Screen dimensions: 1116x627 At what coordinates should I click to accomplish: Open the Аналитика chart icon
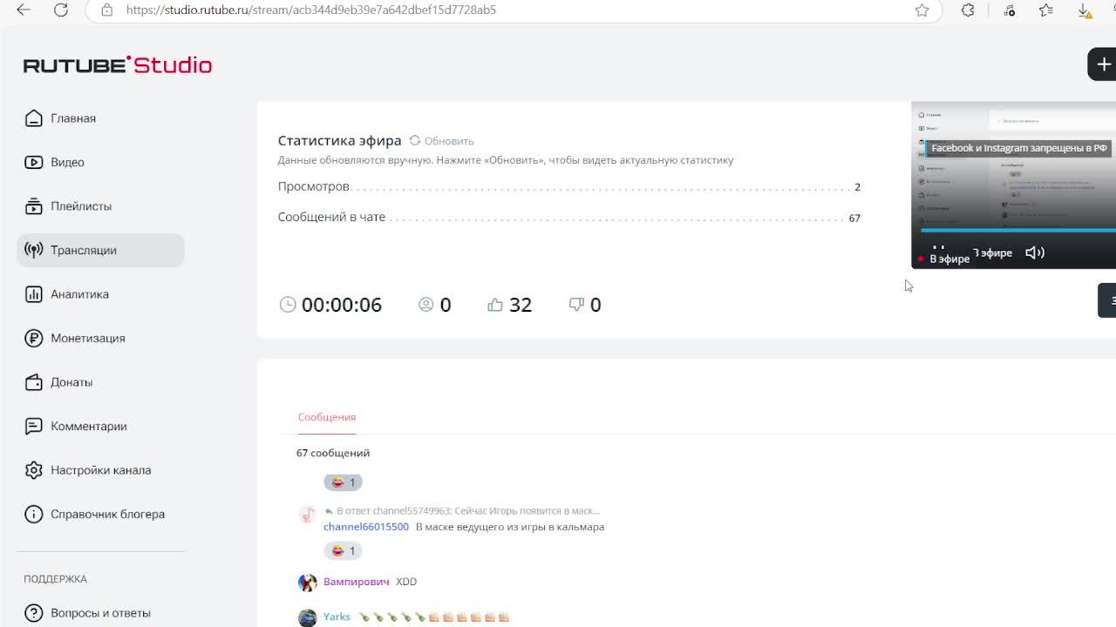(34, 294)
